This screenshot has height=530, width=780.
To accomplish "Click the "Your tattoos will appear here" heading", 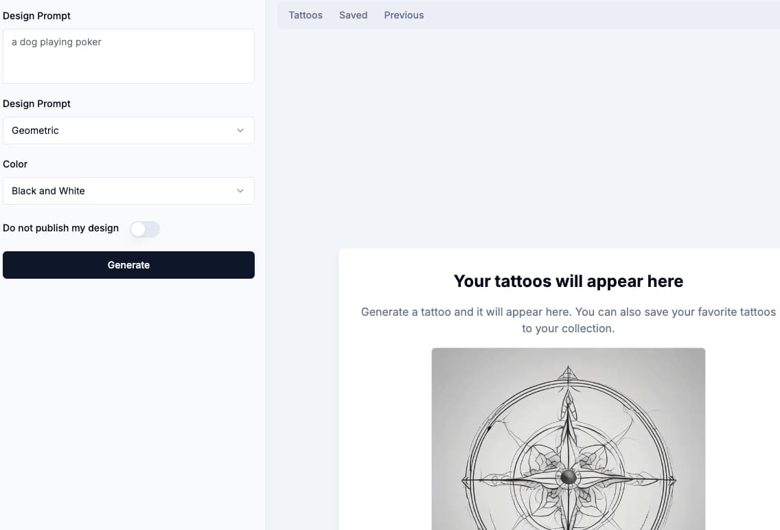I will pyautogui.click(x=568, y=281).
